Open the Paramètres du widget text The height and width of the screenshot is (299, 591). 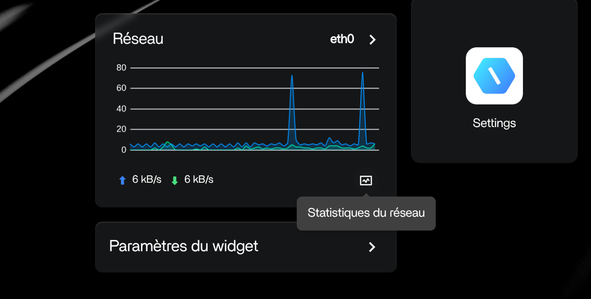tap(183, 246)
